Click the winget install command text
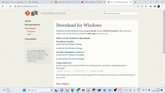The height and width of the screenshot is (93, 165). click(x=80, y=71)
